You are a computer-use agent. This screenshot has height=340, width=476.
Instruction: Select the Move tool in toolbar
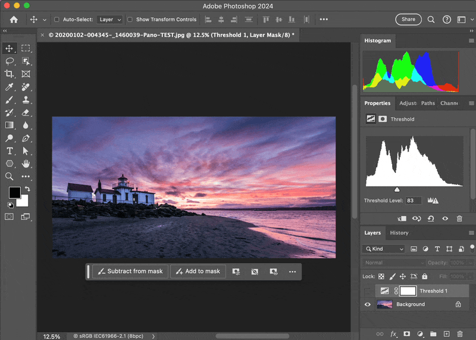click(x=9, y=49)
